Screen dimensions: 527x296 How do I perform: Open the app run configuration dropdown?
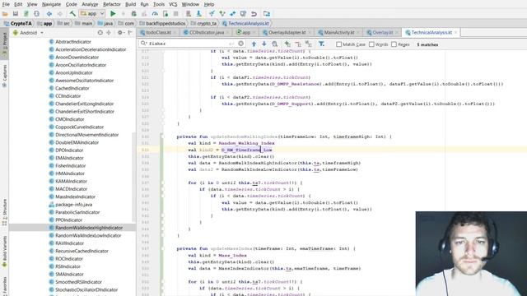(92, 14)
